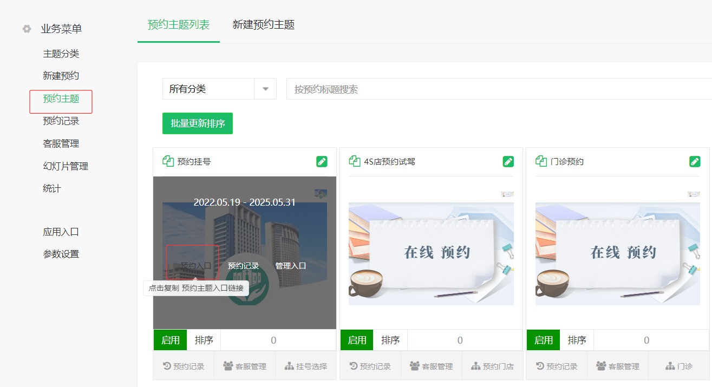The width and height of the screenshot is (712, 387).
Task: Edit the 门诊预约 theme with pencil icon
Action: (x=695, y=161)
